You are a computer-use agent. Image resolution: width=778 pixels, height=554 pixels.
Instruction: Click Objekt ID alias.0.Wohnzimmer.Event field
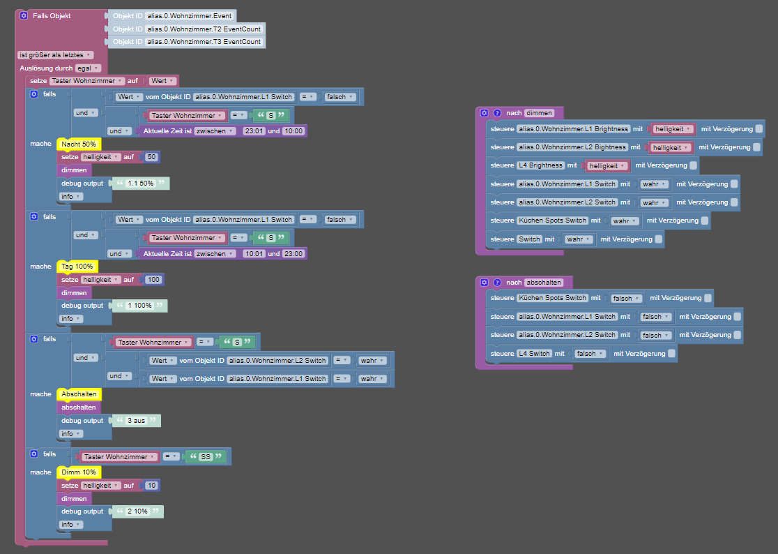click(189, 16)
